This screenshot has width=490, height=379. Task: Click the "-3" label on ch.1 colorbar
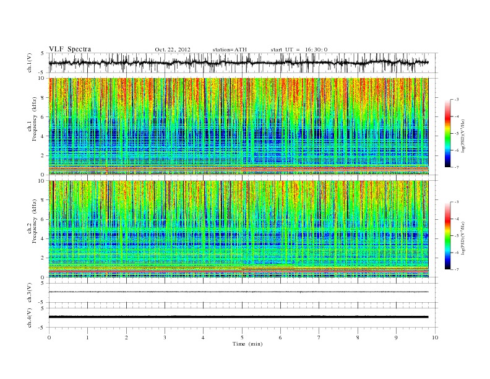point(457,100)
